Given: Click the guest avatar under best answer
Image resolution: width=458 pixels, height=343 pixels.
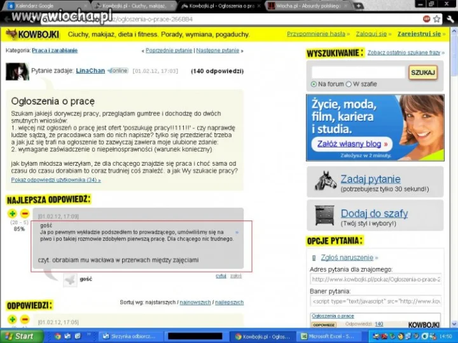Looking at the screenshot, I should [71, 280].
